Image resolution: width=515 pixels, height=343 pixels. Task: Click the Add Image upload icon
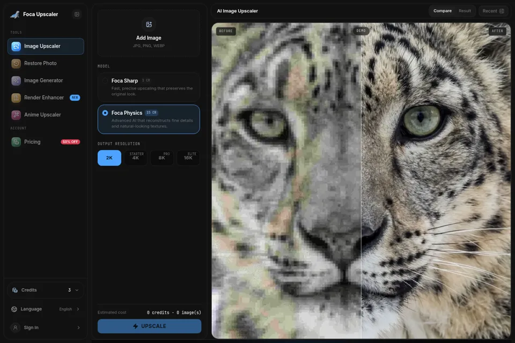(149, 24)
